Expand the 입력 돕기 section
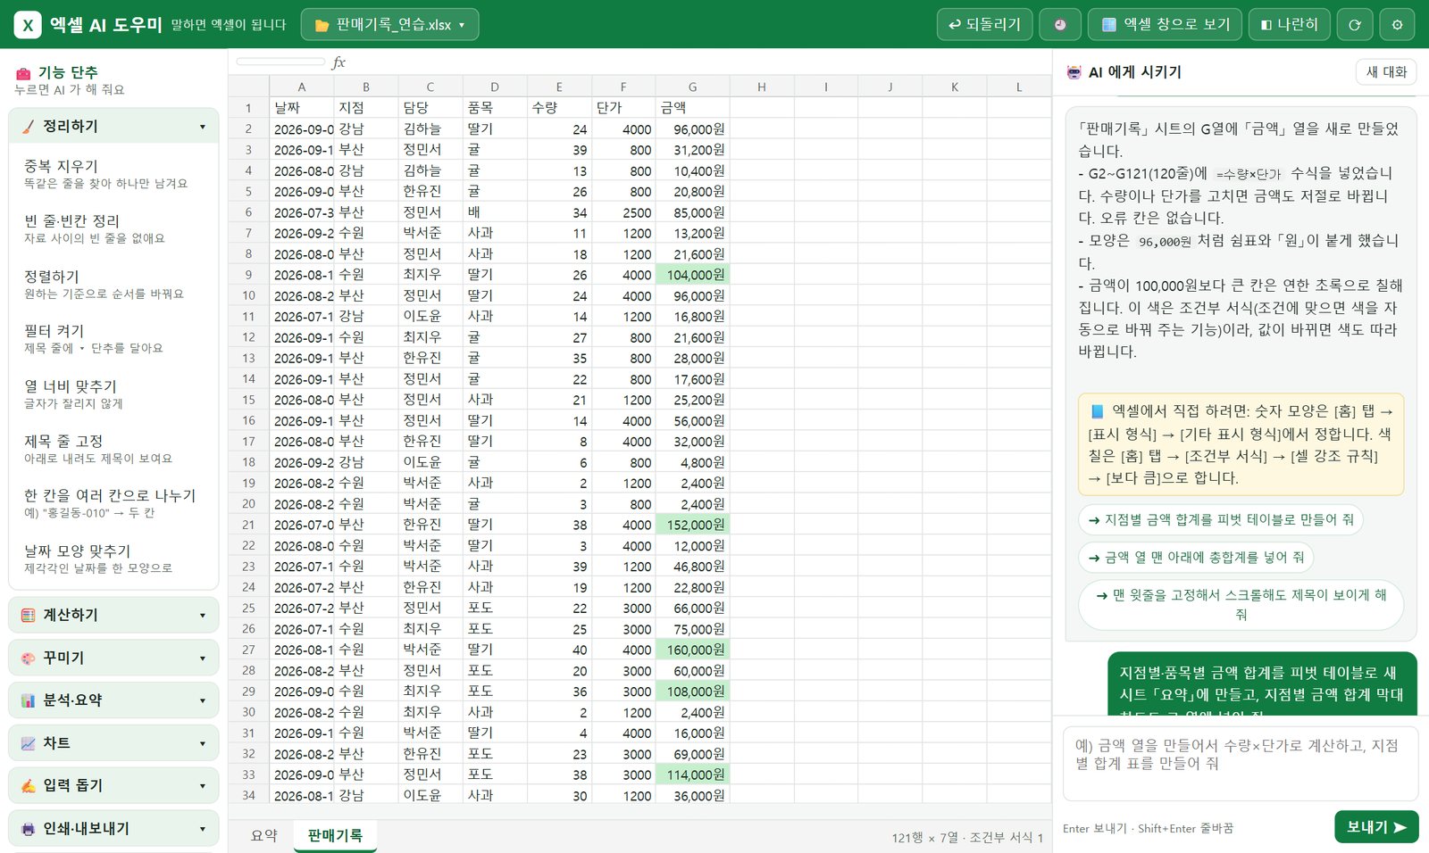The height and width of the screenshot is (853, 1429). click(x=113, y=785)
